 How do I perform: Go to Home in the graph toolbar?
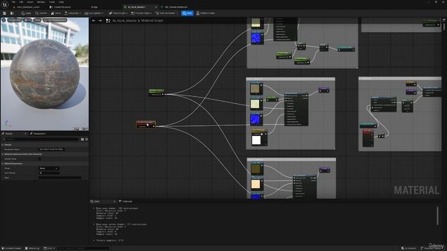point(56,13)
